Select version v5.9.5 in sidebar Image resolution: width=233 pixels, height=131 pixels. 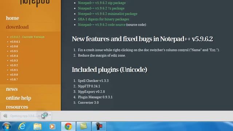coord(14,51)
